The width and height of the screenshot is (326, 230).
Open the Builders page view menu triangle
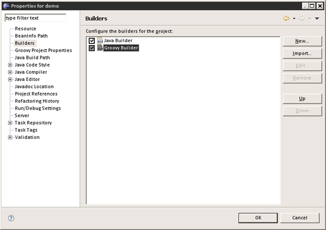[317, 18]
